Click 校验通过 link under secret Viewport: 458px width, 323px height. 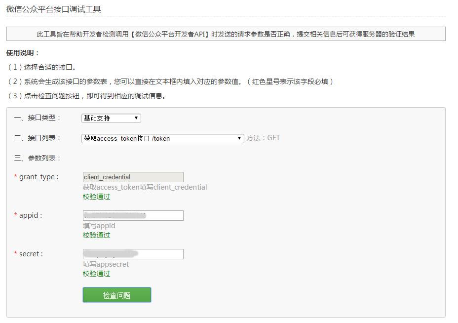coord(96,273)
